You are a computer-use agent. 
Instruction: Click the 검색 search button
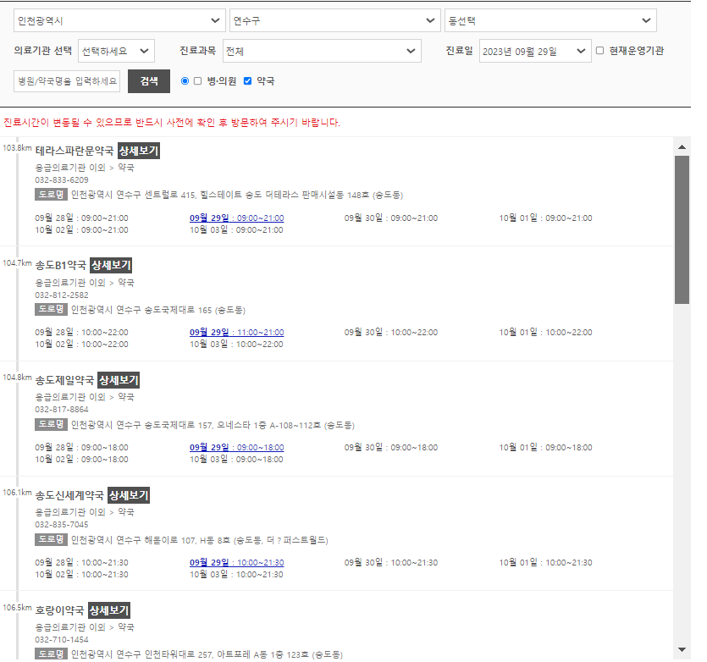coord(149,81)
